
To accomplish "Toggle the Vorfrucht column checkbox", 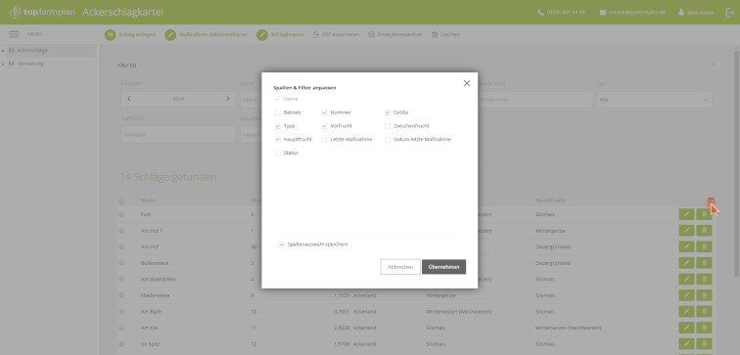I will point(324,126).
